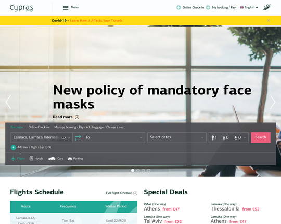Screen dimensions: 281x224
Task: Select the fourth carousel dot
Action: tap(148, 171)
